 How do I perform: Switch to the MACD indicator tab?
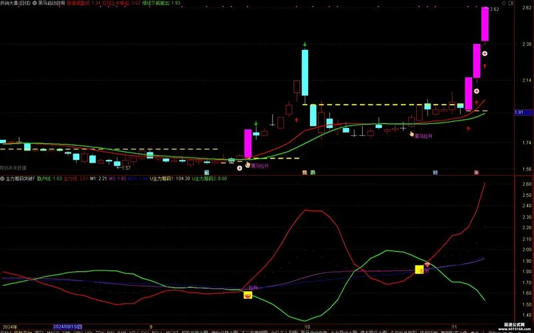(53, 332)
